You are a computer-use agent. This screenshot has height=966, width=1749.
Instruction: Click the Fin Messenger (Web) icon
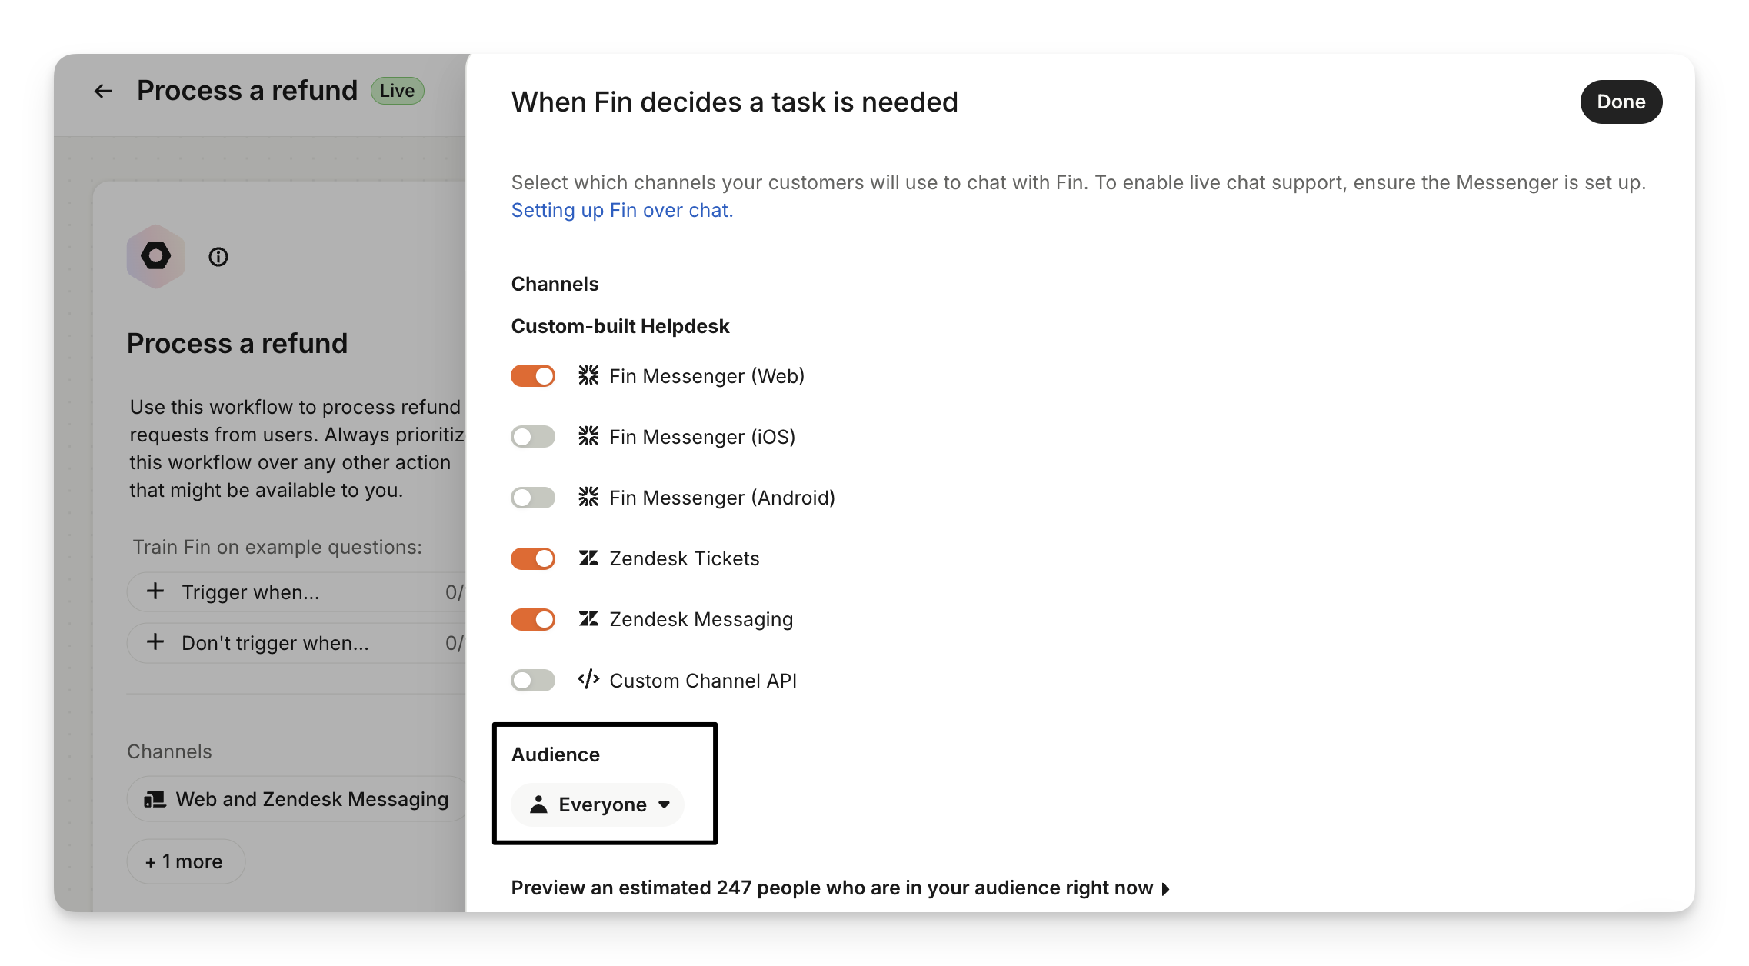pyautogui.click(x=588, y=375)
